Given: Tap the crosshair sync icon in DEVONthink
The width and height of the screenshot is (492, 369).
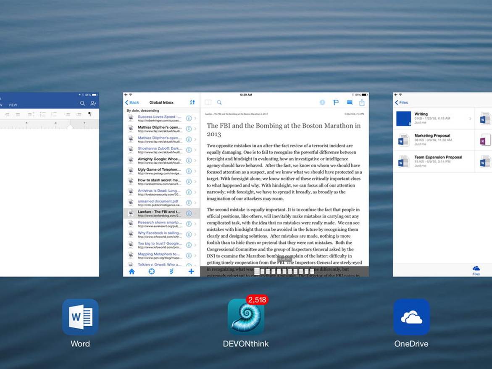Looking at the screenshot, I should click(x=152, y=271).
